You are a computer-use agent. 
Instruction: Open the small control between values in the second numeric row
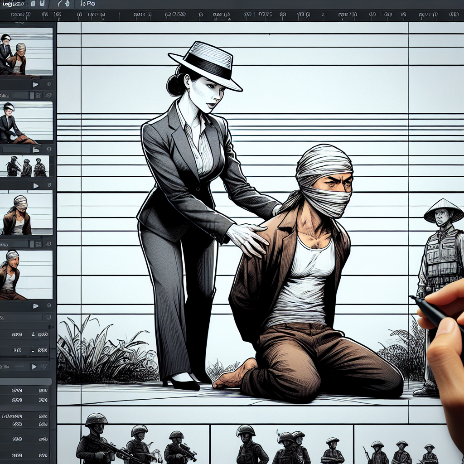click(33, 350)
